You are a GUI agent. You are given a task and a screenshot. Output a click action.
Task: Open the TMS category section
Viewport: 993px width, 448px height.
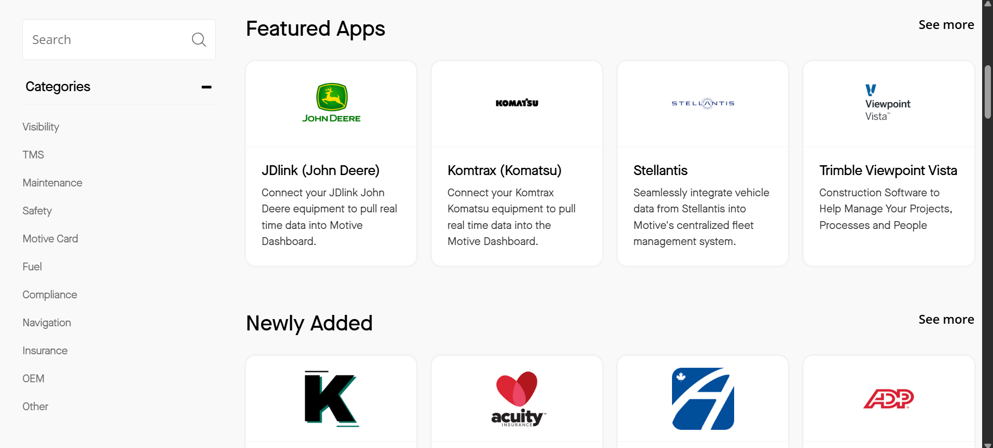tap(33, 154)
